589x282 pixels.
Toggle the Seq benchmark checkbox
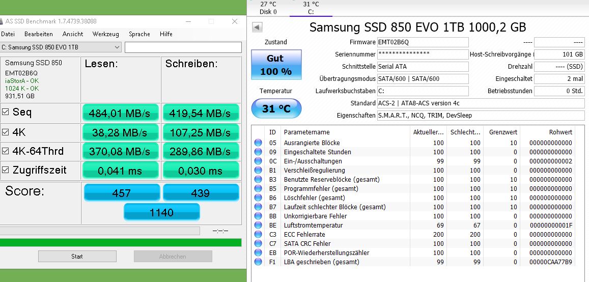click(x=5, y=111)
